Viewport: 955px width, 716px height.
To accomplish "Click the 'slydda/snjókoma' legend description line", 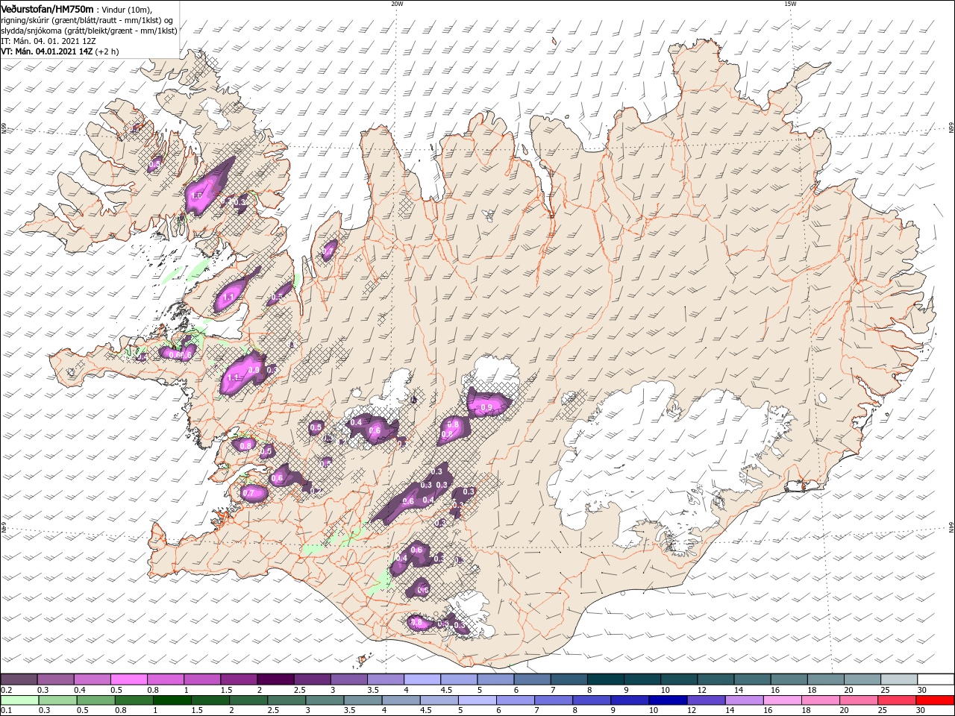I will tap(89, 30).
